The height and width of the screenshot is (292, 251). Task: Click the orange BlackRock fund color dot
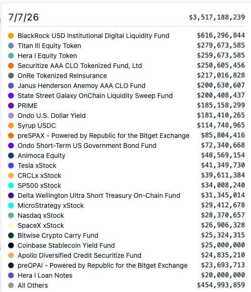(11, 36)
